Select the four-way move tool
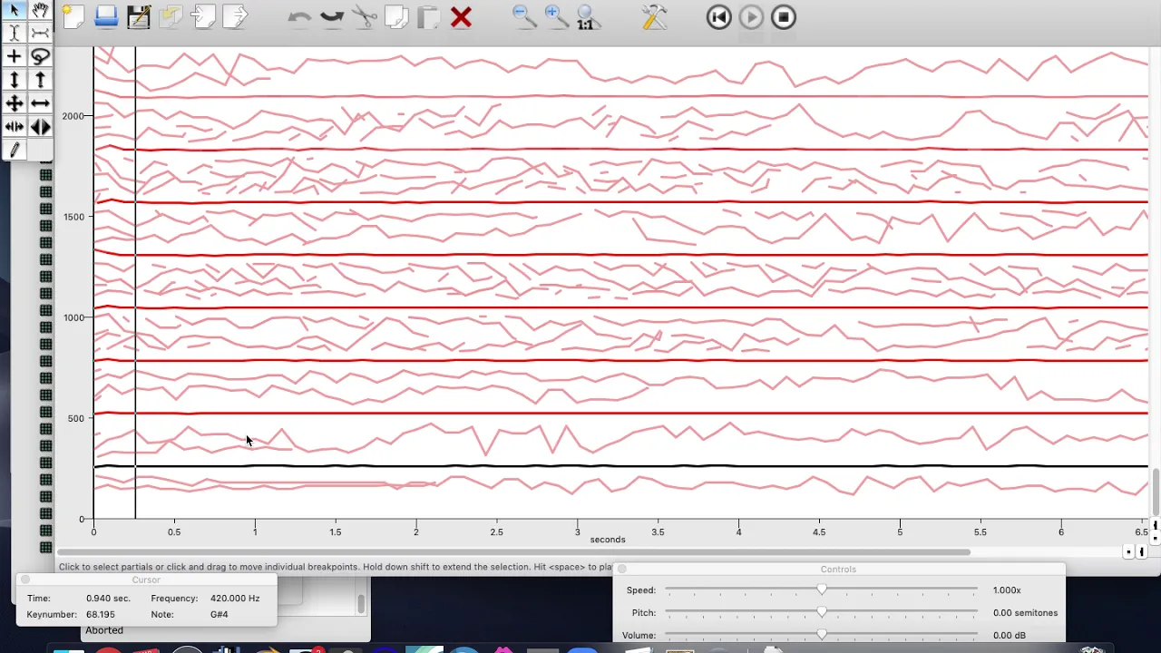This screenshot has height=653, width=1161. click(x=14, y=104)
